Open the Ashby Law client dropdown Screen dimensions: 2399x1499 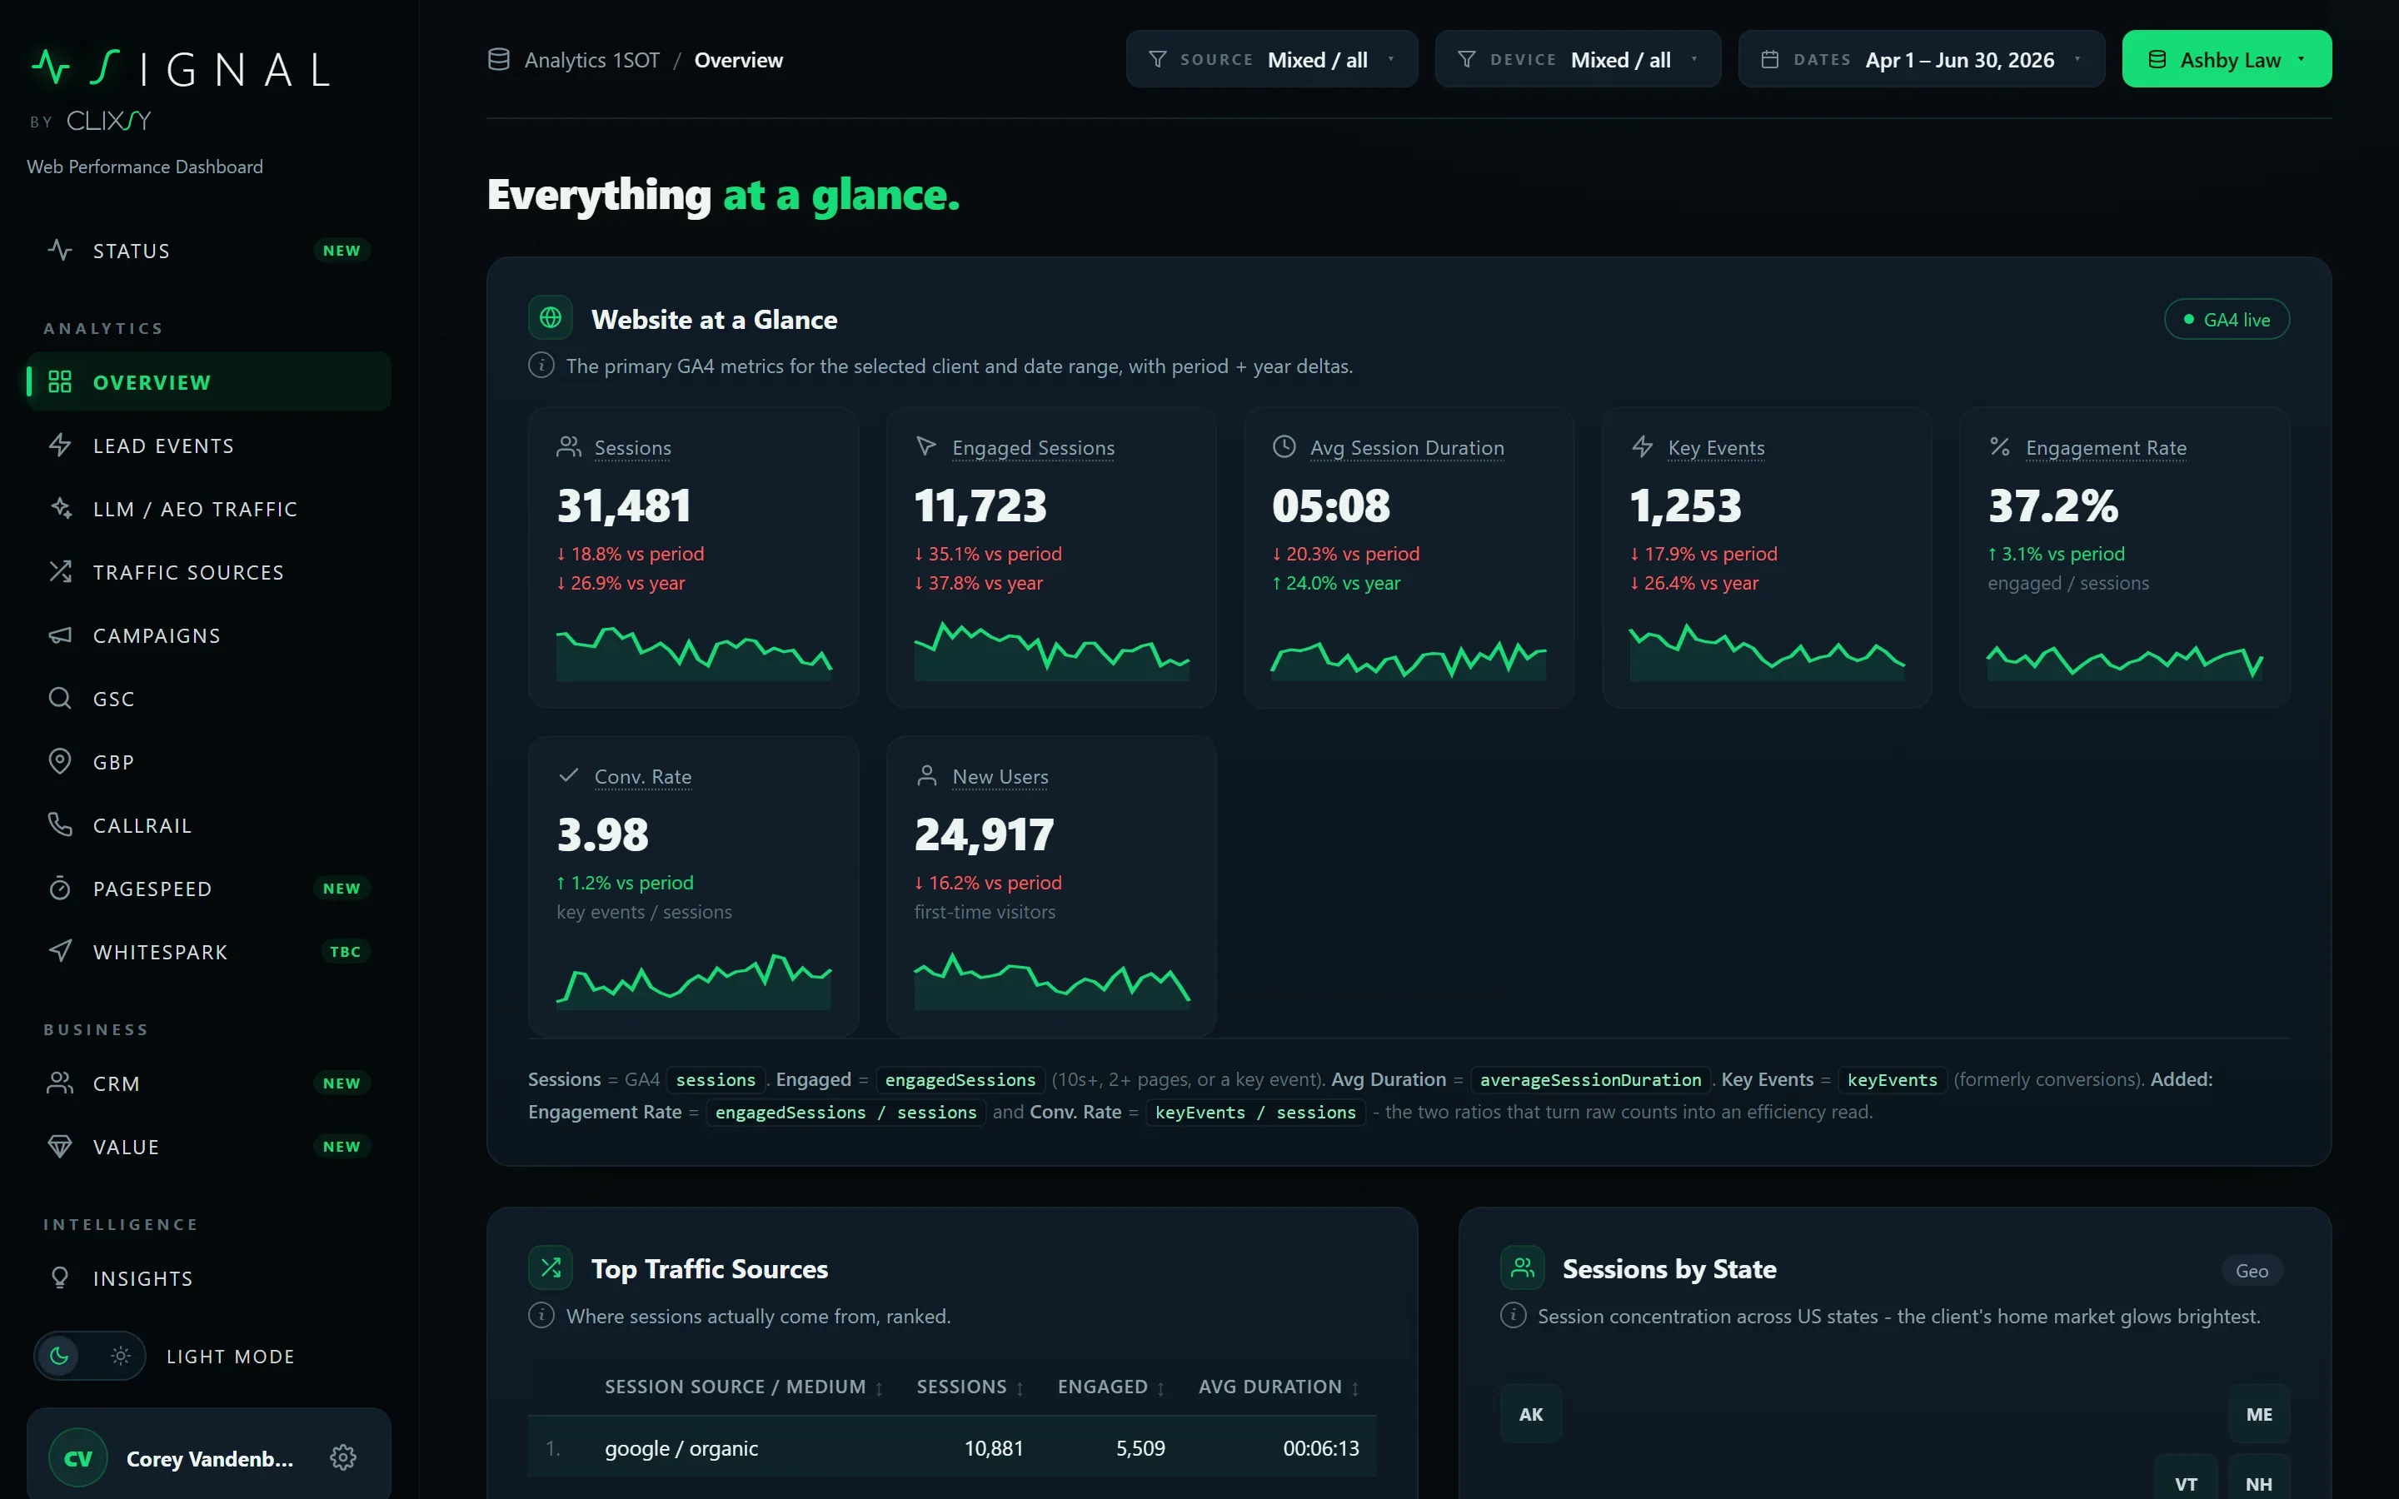pos(2227,59)
